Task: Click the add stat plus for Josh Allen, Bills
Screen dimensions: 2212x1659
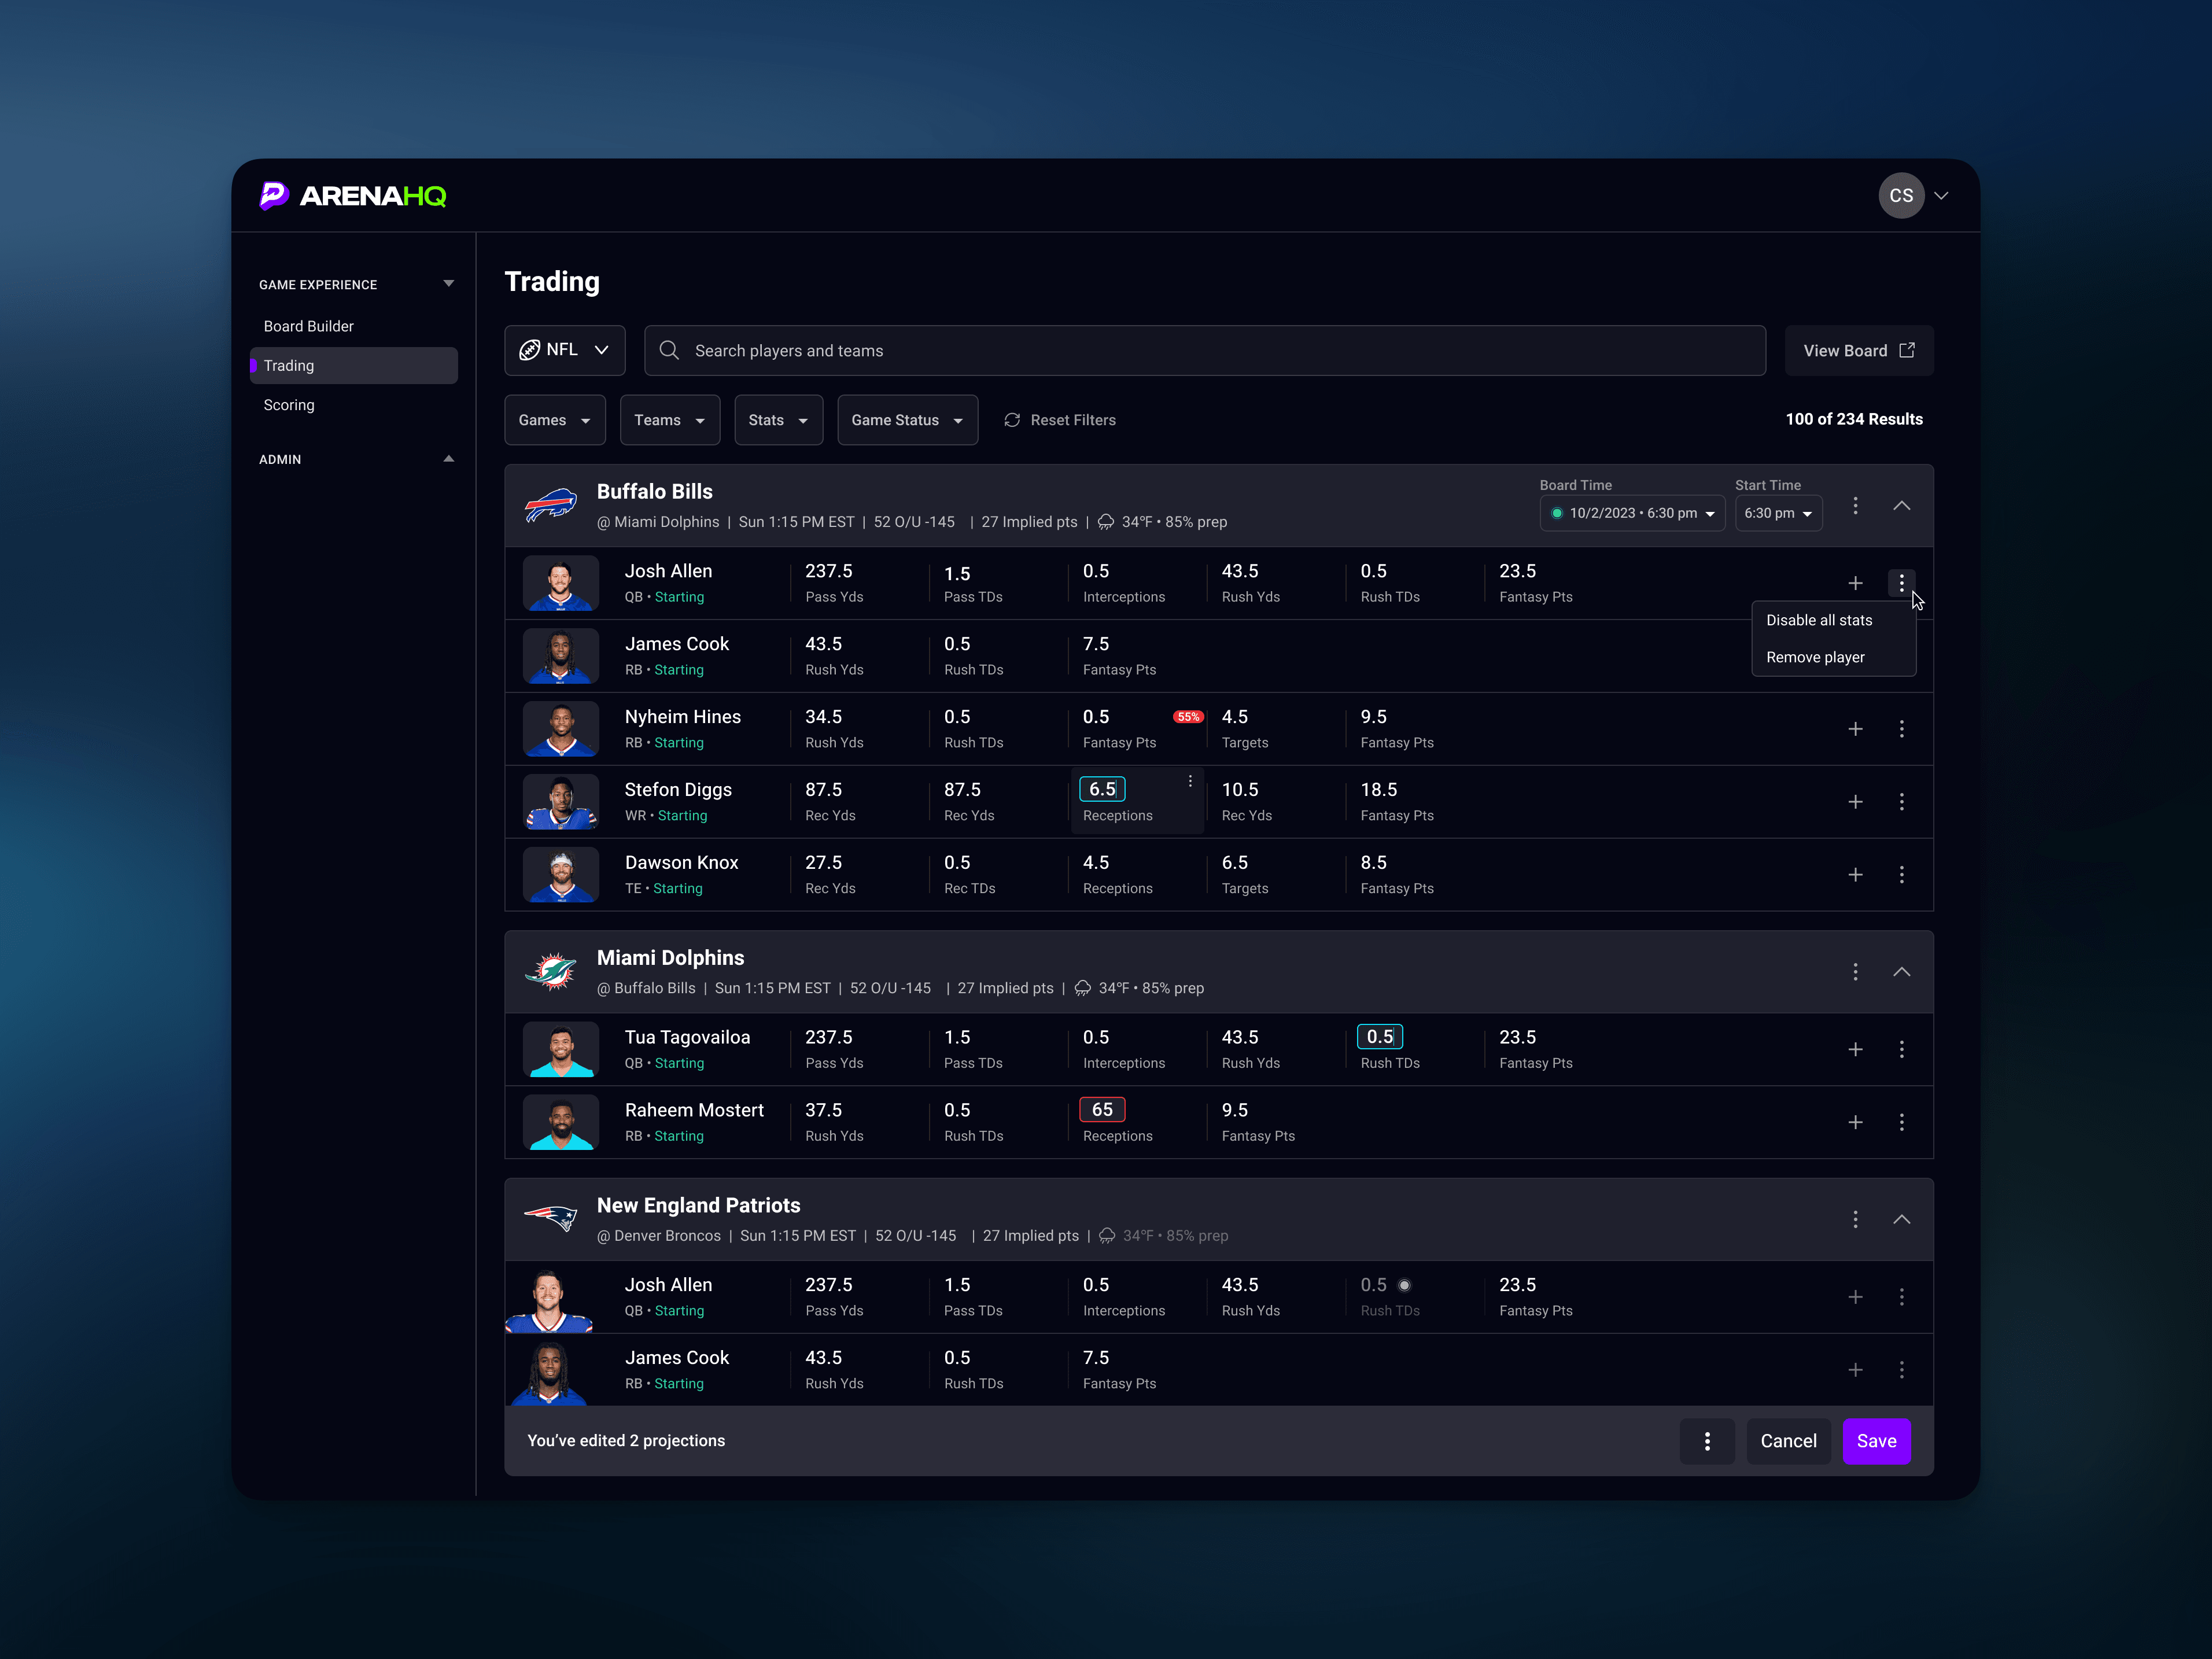Action: click(1855, 583)
